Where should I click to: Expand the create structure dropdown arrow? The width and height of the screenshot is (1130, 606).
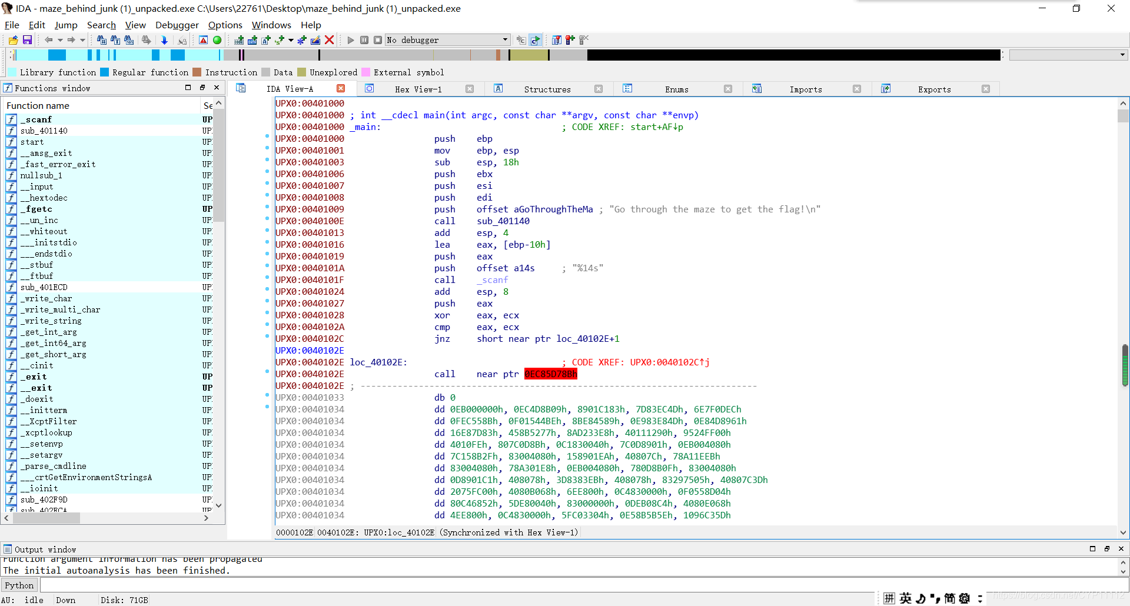291,40
